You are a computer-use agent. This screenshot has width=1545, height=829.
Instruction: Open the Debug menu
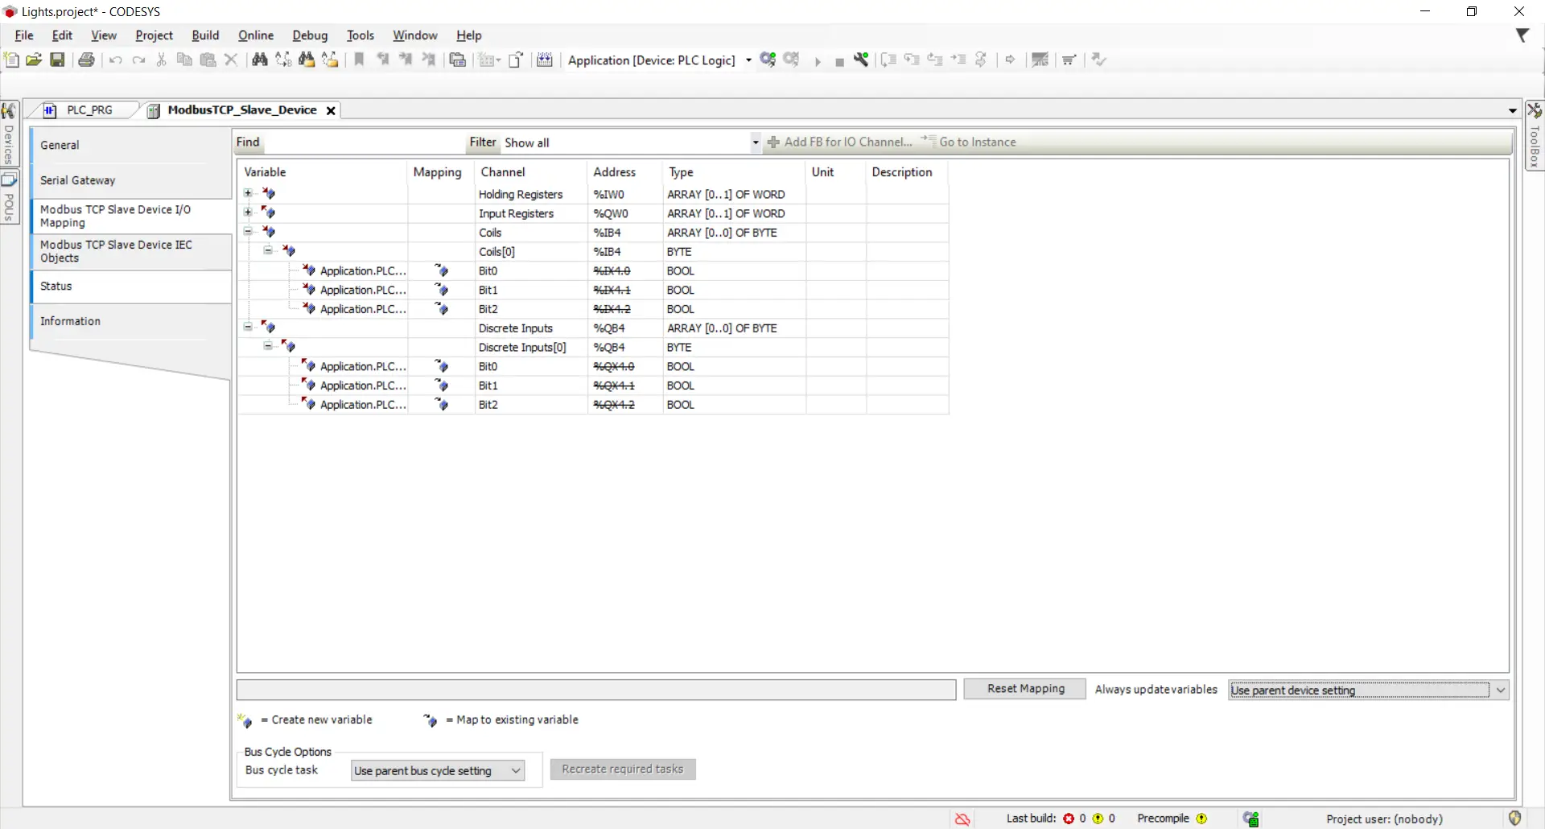[310, 35]
